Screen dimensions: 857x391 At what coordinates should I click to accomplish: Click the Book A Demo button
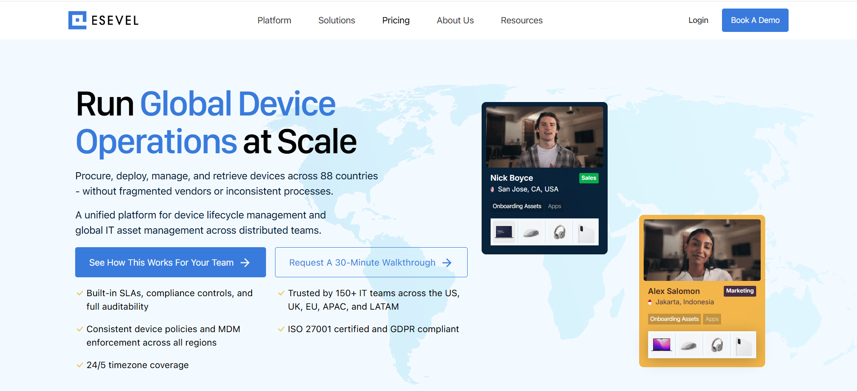coord(755,20)
